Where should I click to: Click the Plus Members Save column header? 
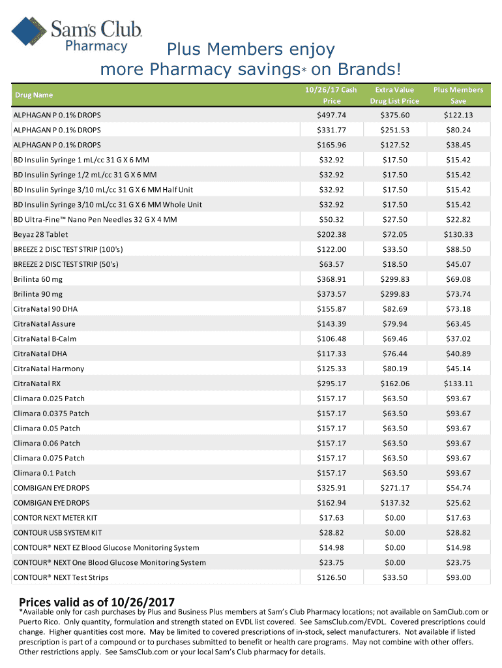pyautogui.click(x=458, y=95)
